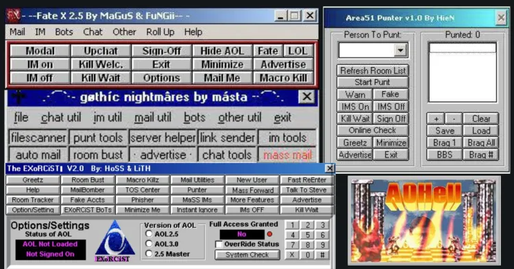This screenshot has width=514, height=269.
Task: Click the cross icon in gothic nightmares title
Action: click(x=19, y=97)
